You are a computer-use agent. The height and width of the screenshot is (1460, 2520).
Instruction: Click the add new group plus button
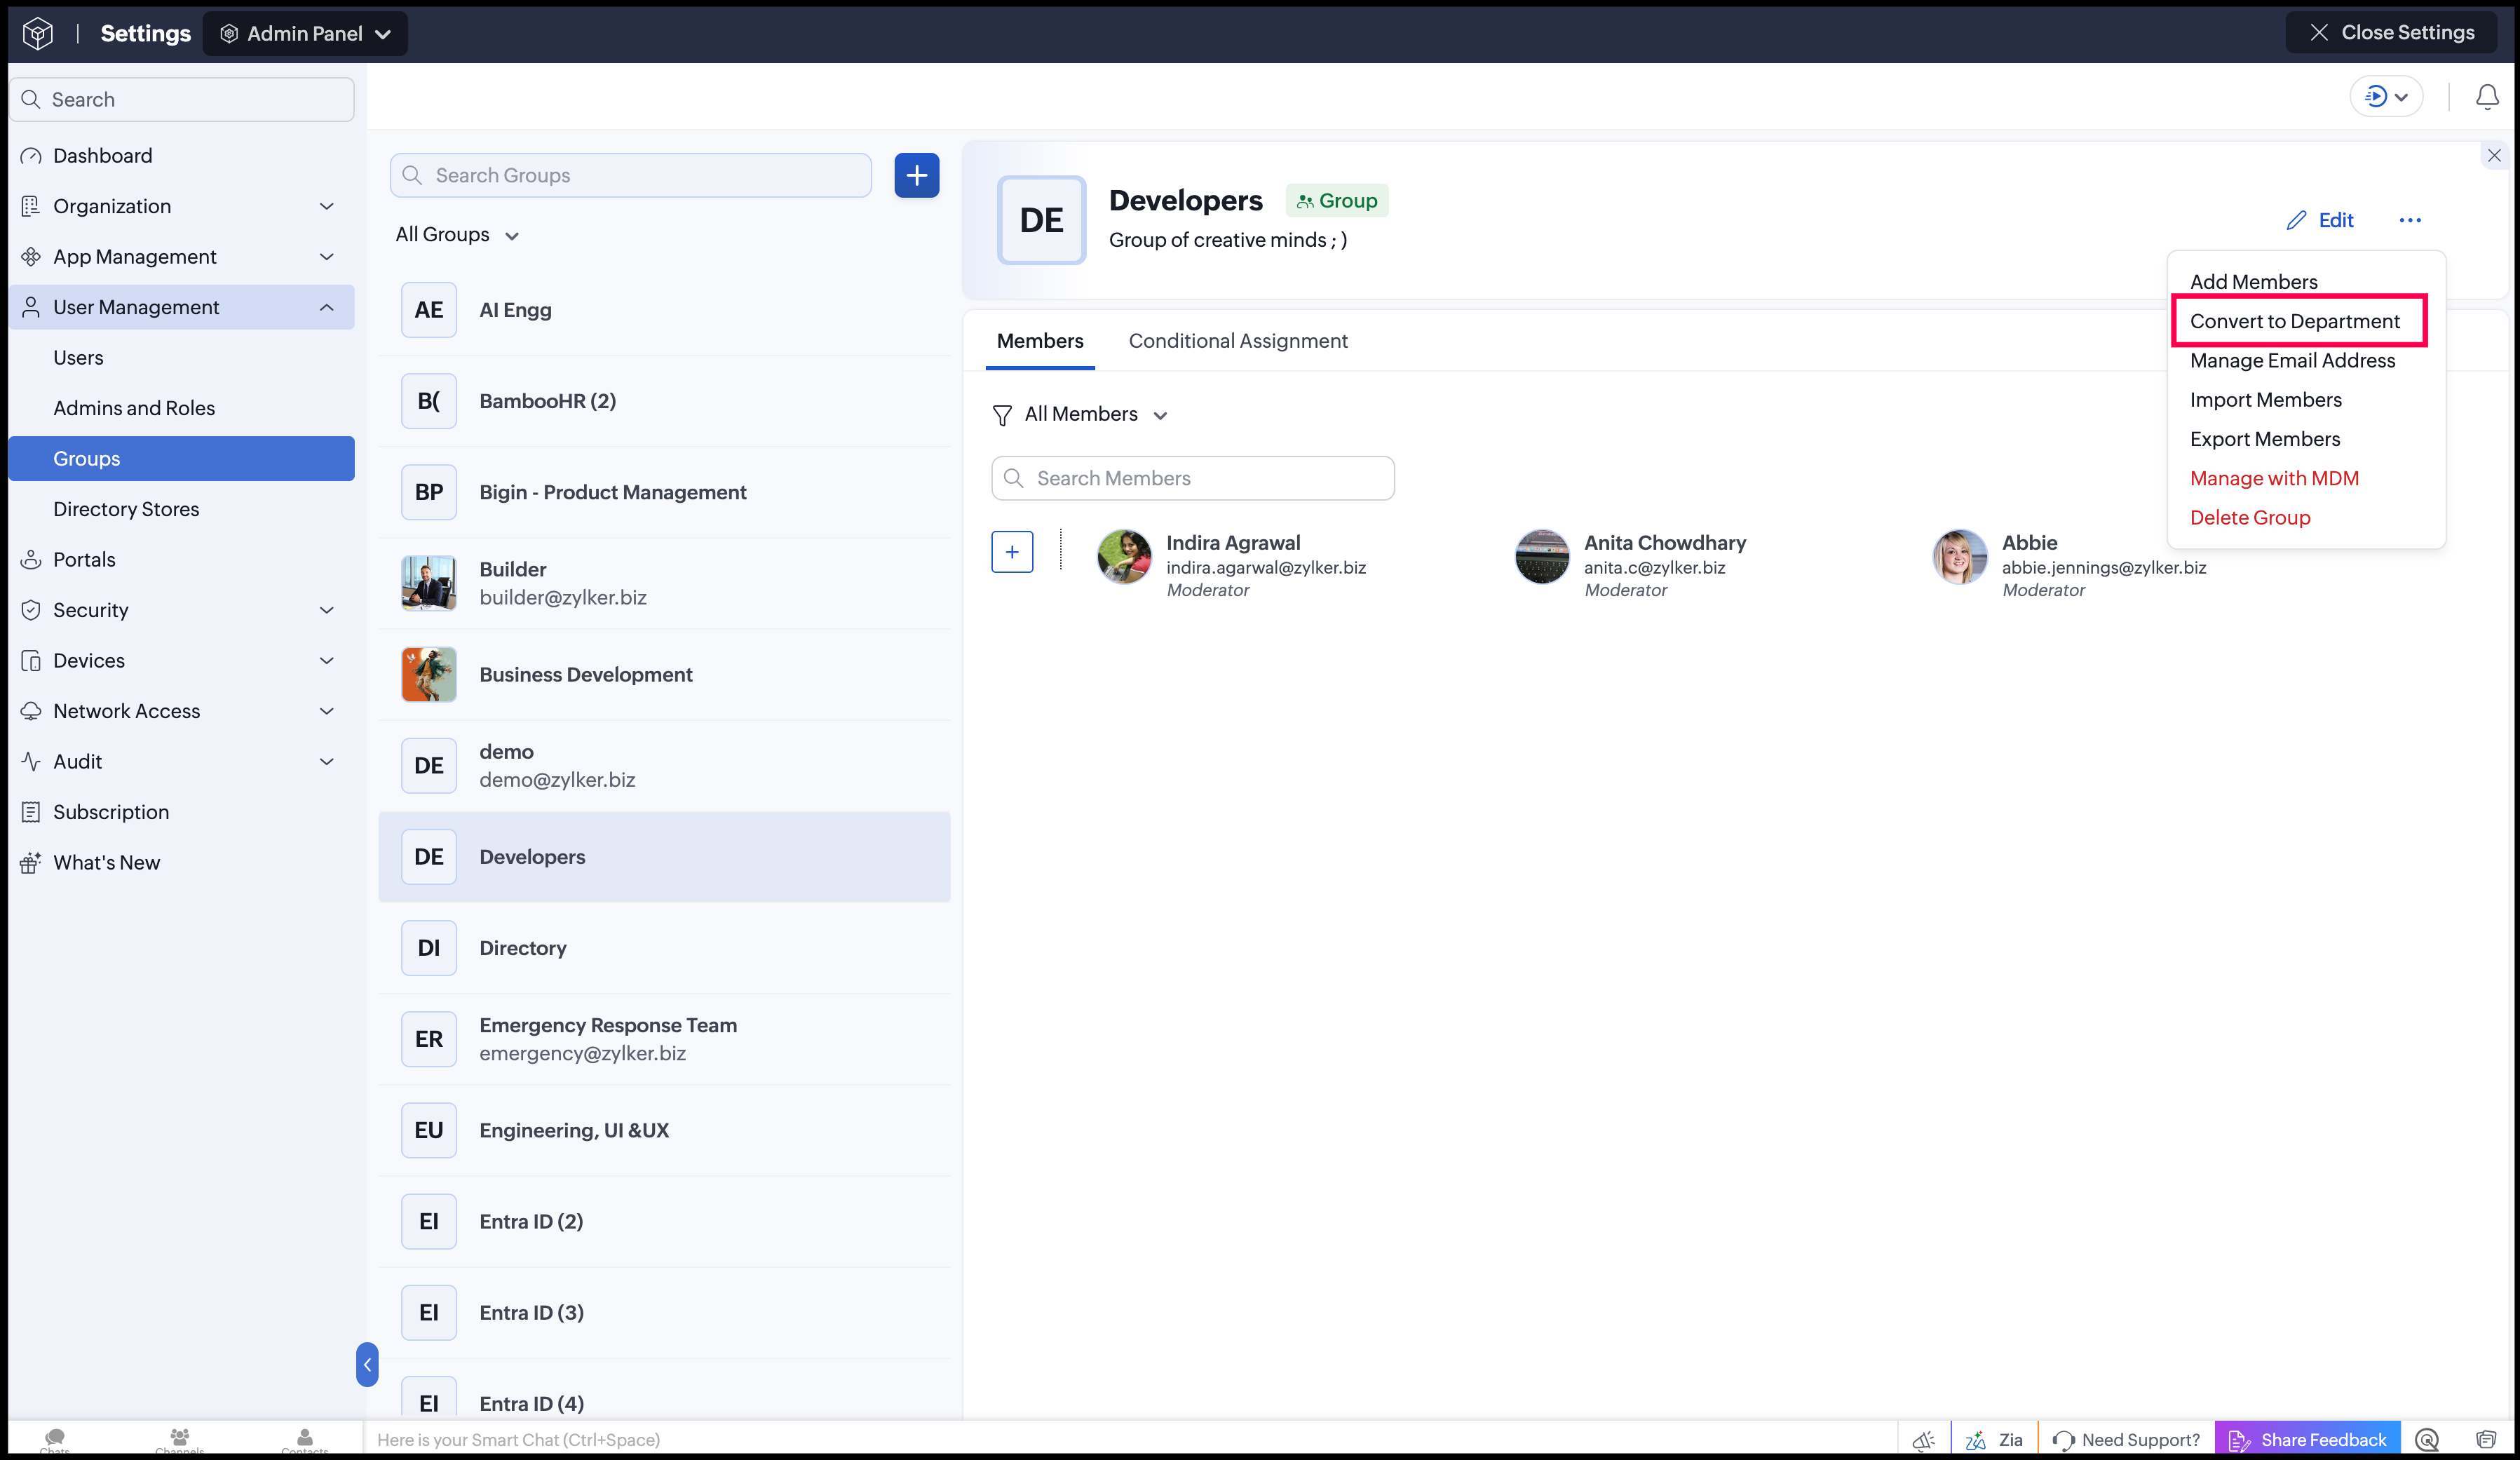coord(916,175)
